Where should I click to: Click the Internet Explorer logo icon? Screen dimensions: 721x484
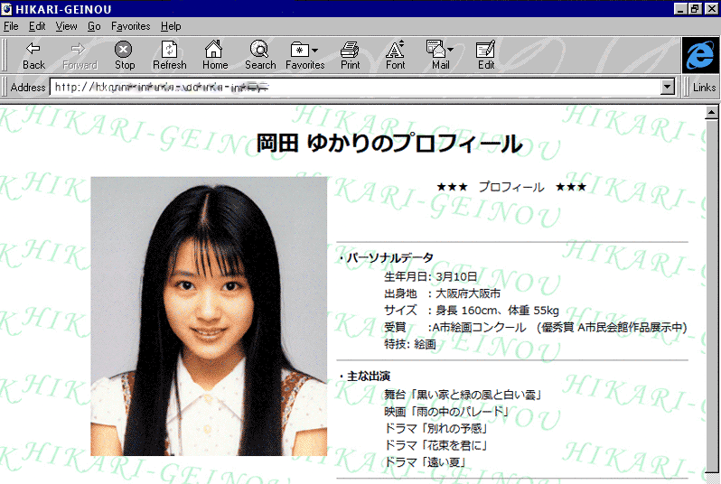pyautogui.click(x=699, y=56)
